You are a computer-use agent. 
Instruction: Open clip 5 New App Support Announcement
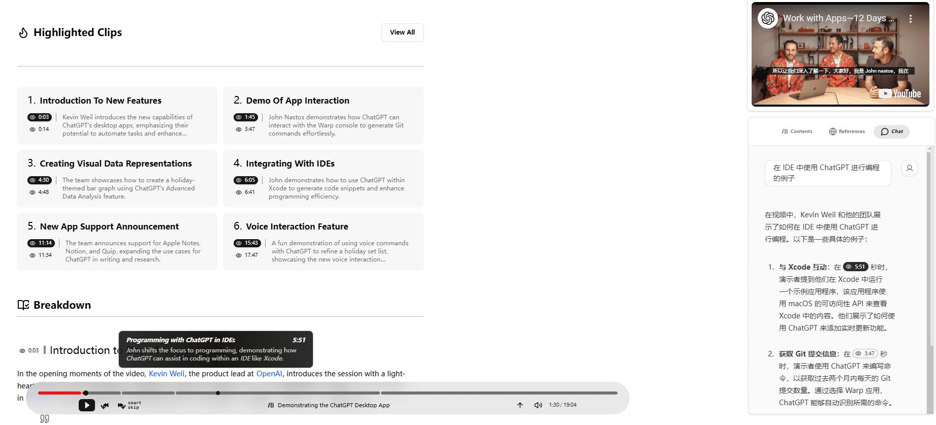[x=117, y=242]
